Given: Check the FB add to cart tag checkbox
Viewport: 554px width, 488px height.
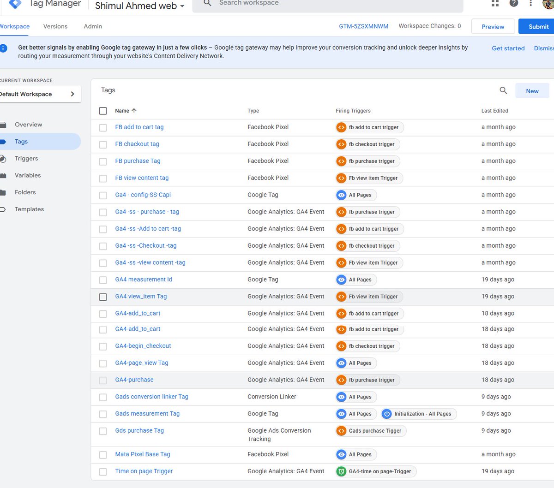Looking at the screenshot, I should (x=103, y=128).
